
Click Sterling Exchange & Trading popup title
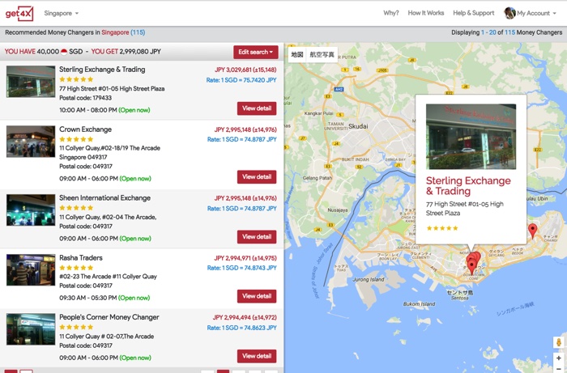click(x=468, y=185)
